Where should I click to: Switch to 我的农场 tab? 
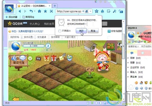15,37
